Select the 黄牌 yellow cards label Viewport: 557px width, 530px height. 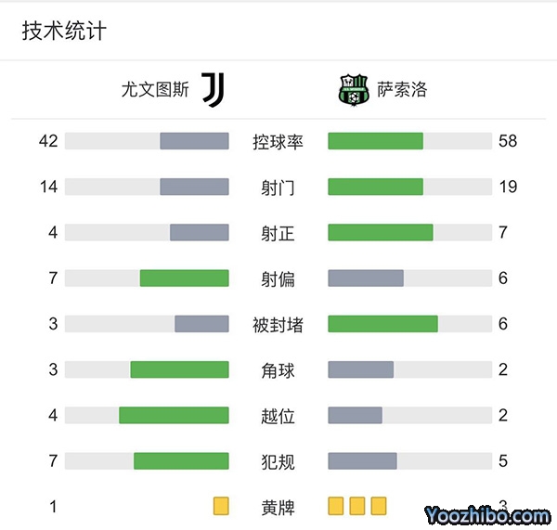click(278, 507)
